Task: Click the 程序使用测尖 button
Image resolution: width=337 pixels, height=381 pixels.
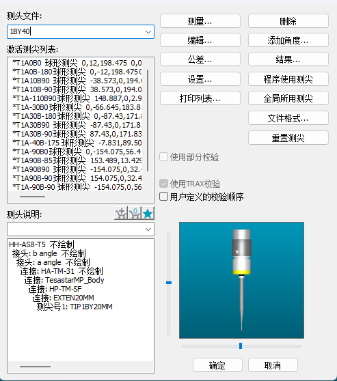Action: point(288,79)
